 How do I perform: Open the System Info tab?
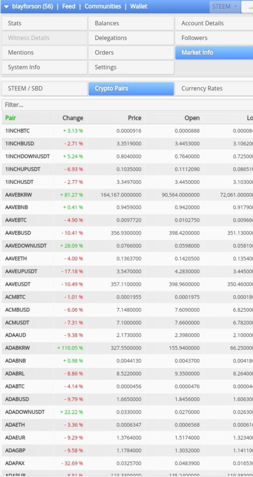click(x=44, y=67)
